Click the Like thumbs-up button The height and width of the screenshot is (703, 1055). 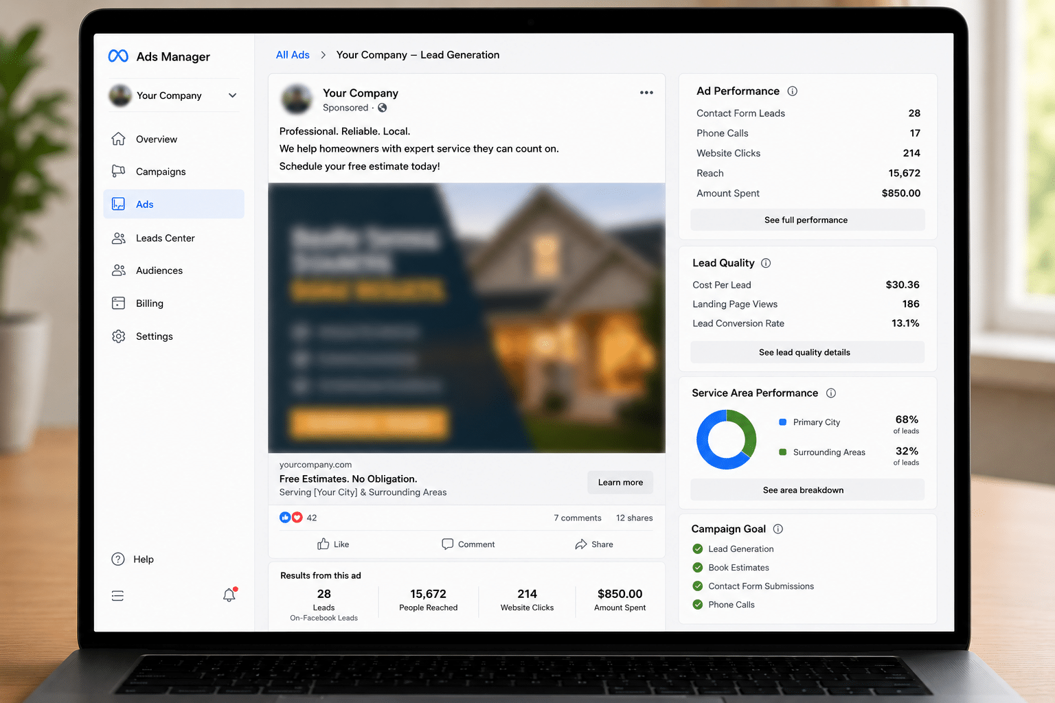tap(333, 544)
